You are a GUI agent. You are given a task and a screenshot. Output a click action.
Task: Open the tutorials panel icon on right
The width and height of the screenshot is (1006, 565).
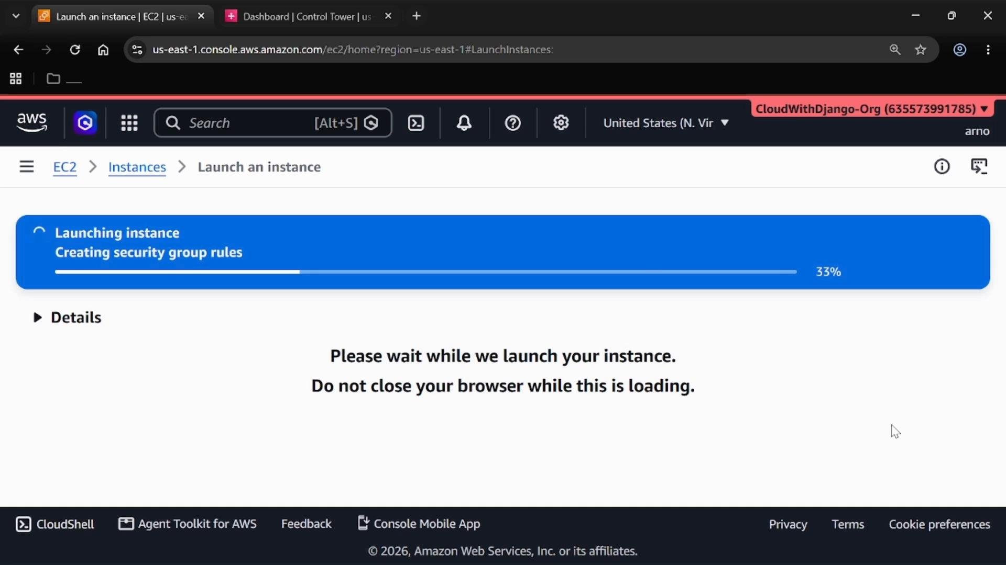pos(979,167)
